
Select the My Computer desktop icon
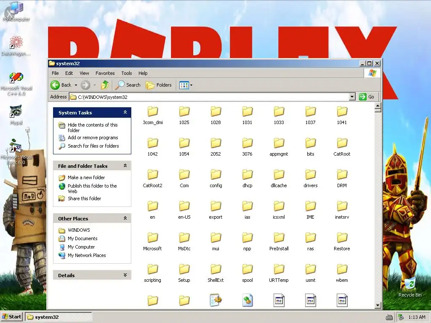point(16,11)
